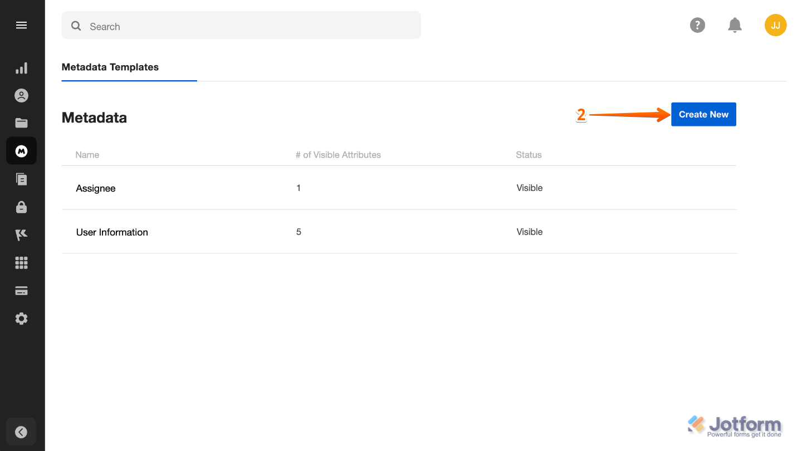
Task: Select the Security lock icon
Action: point(21,207)
